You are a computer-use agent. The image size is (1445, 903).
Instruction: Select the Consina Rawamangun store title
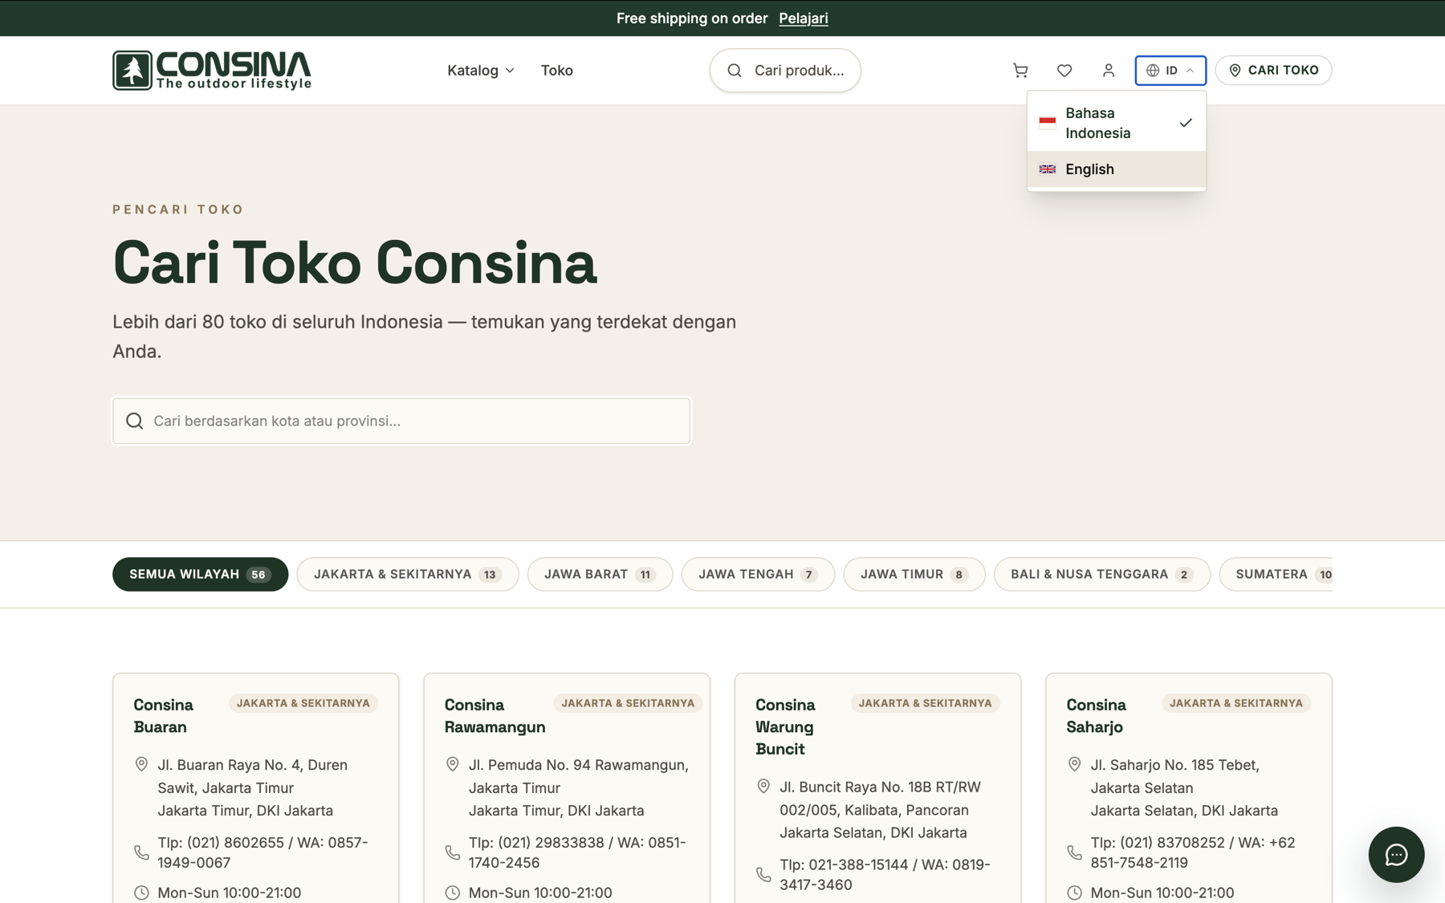pyautogui.click(x=495, y=716)
